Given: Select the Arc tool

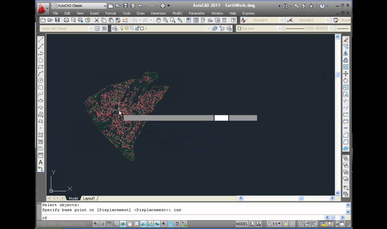Looking at the screenshot, I should click(41, 73).
